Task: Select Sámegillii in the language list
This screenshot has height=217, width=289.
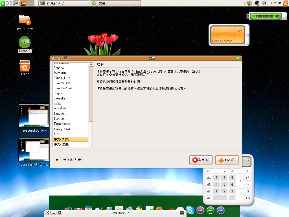Action: 70,78
